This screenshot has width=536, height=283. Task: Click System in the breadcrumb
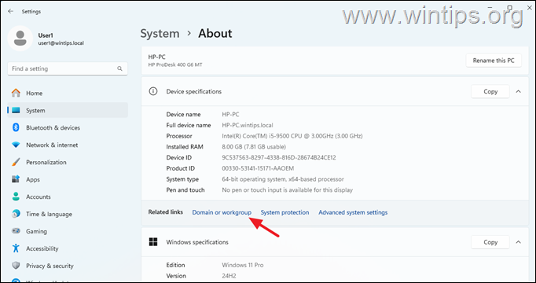tap(160, 34)
